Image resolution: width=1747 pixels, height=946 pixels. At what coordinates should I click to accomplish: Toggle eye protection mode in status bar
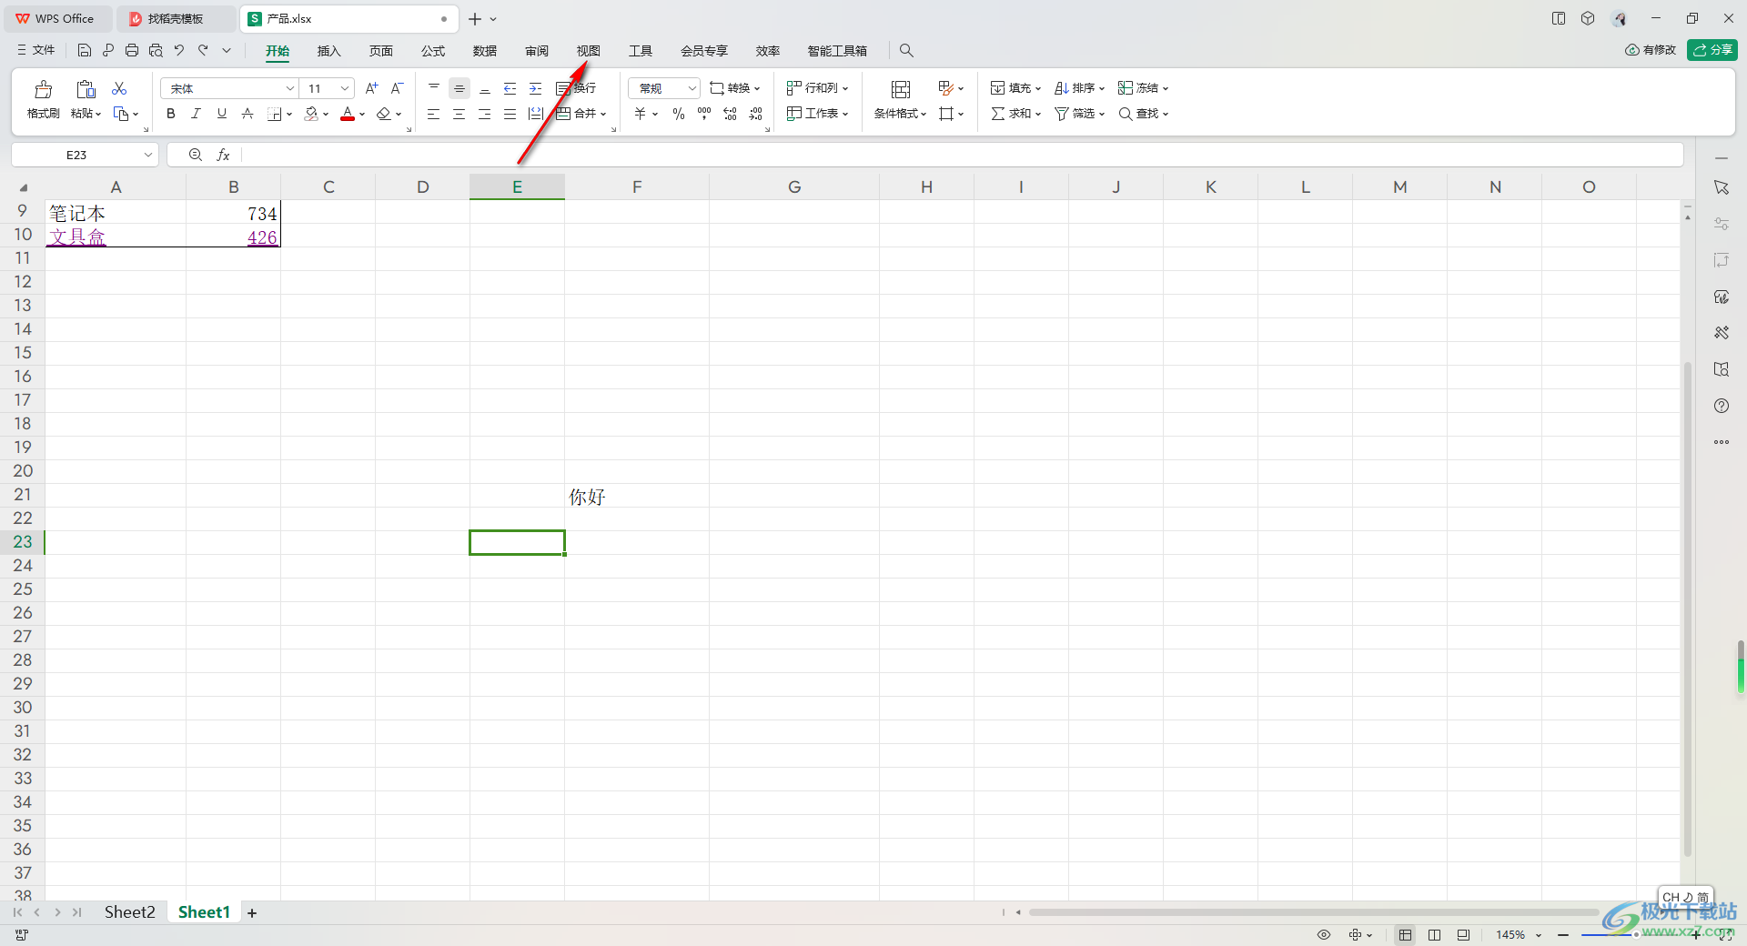tap(1324, 935)
